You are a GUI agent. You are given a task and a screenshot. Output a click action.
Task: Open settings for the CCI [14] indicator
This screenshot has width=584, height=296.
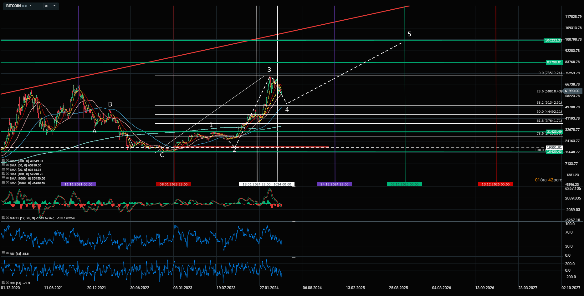click(3, 283)
